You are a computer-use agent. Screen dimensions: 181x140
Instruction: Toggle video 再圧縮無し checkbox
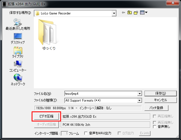click(x=155, y=116)
